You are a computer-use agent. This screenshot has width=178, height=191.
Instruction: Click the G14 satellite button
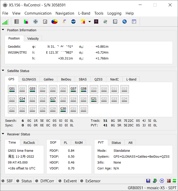pos(22,99)
